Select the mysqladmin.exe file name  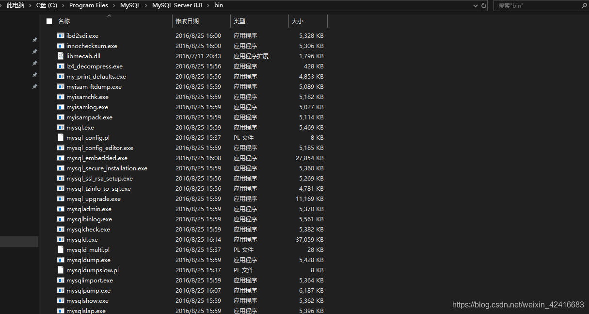89,209
